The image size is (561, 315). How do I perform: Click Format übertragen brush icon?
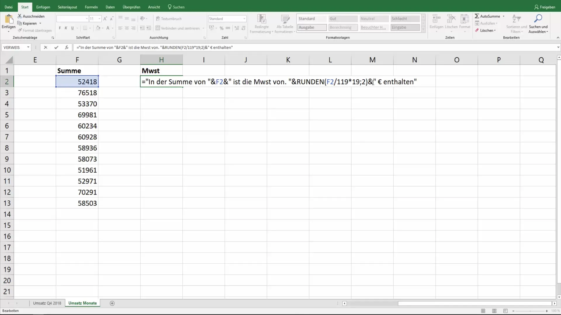(x=20, y=30)
